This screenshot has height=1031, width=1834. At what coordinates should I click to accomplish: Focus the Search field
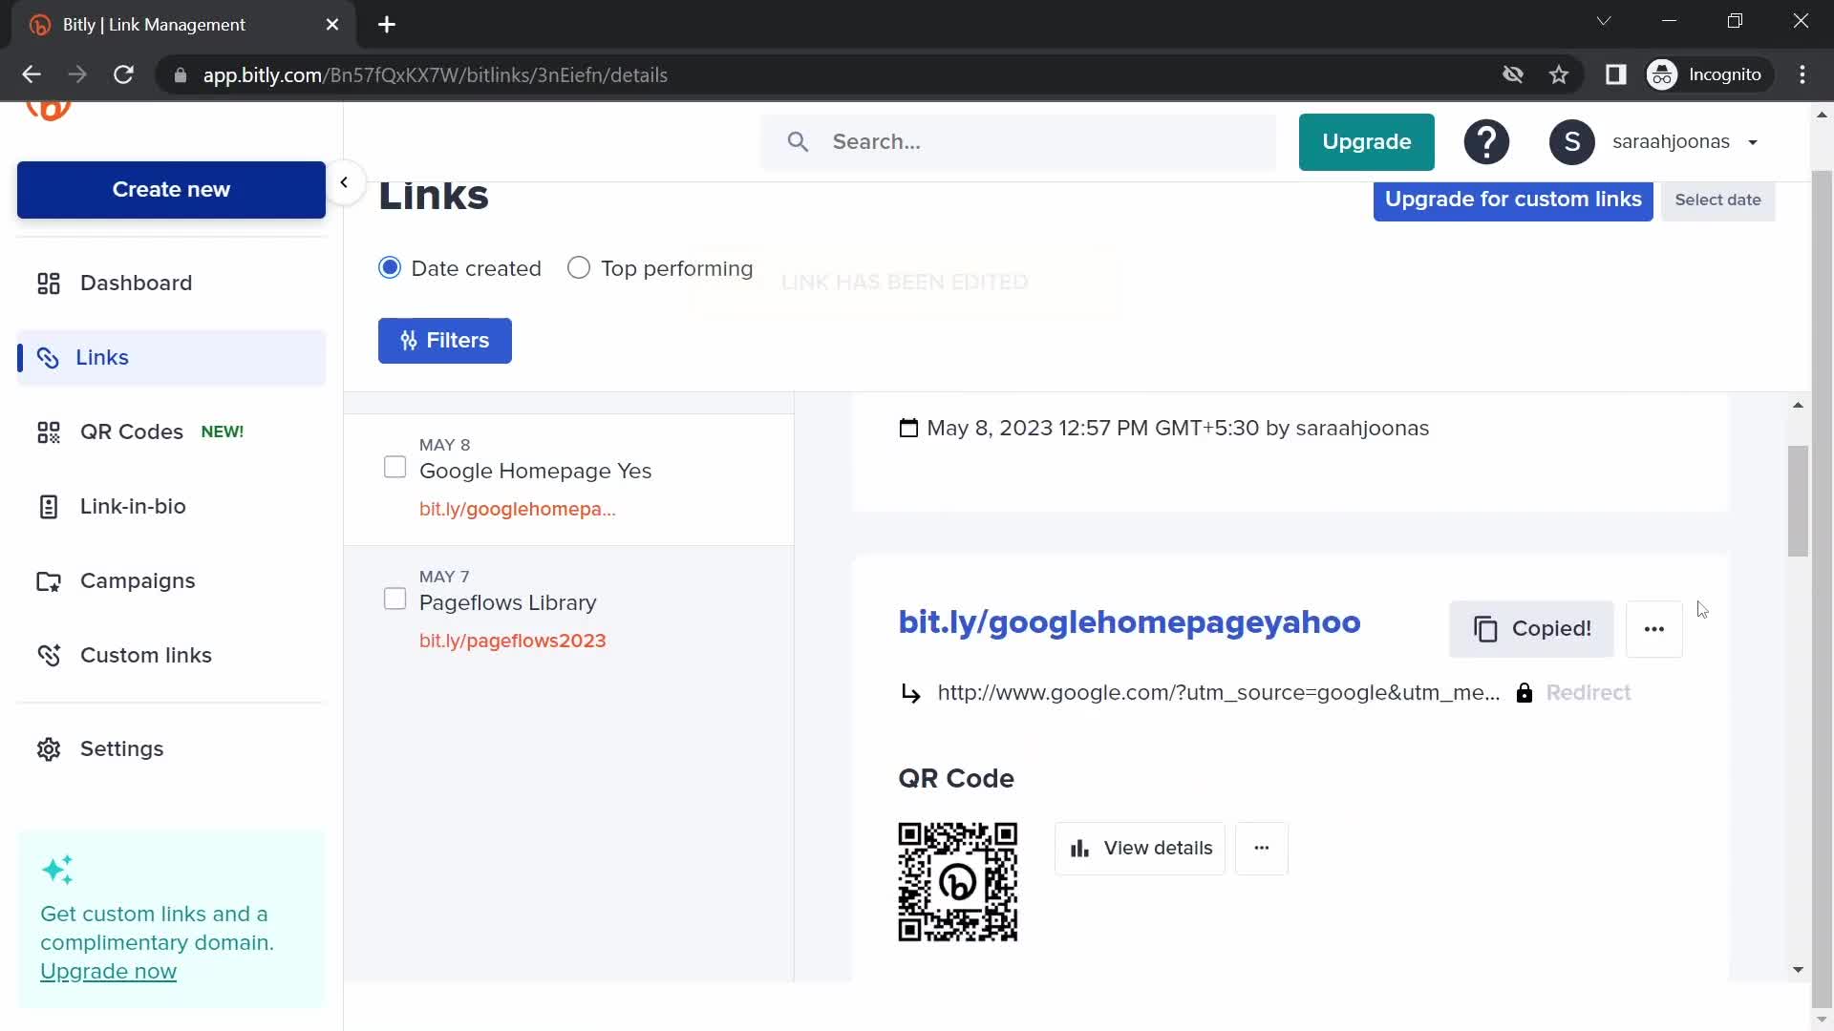(x=1018, y=142)
